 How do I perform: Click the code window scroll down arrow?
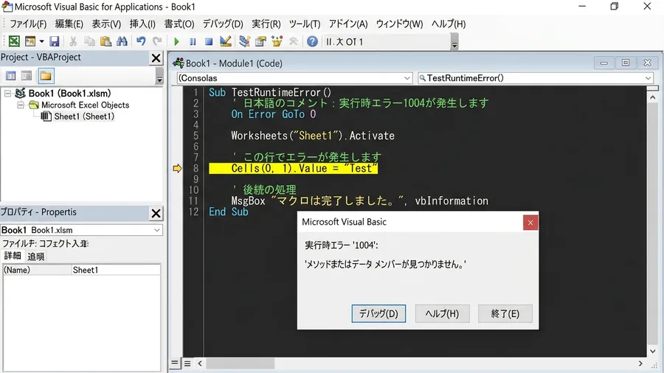[653, 352]
